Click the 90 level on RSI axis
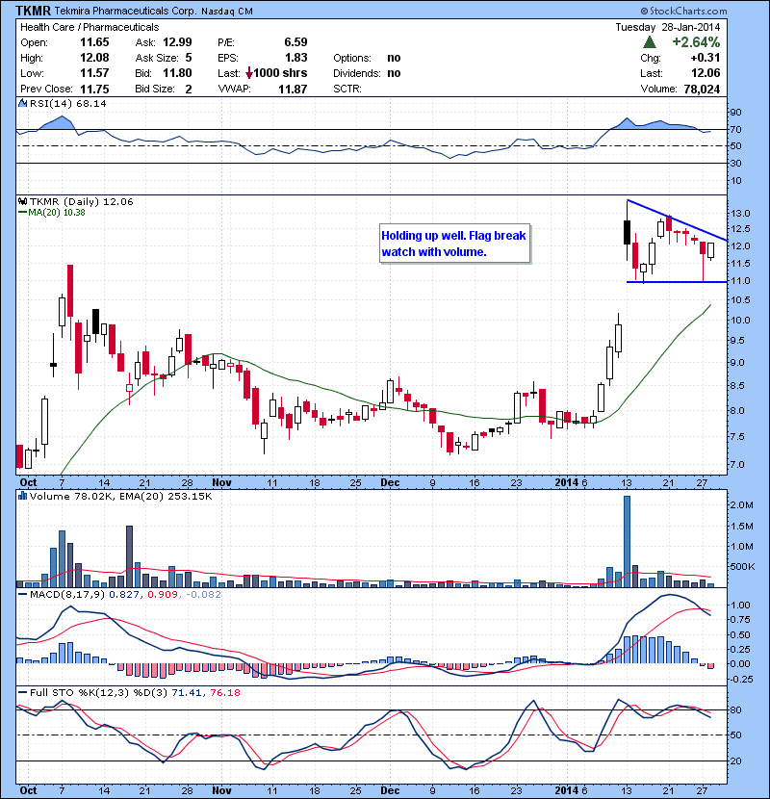Image resolution: width=770 pixels, height=799 pixels. coord(736,113)
